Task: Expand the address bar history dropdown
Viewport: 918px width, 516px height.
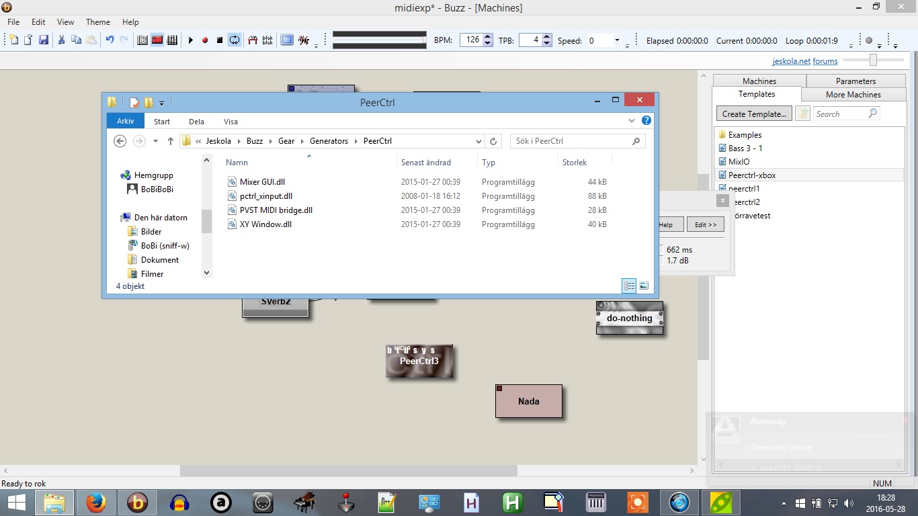Action: (x=478, y=141)
